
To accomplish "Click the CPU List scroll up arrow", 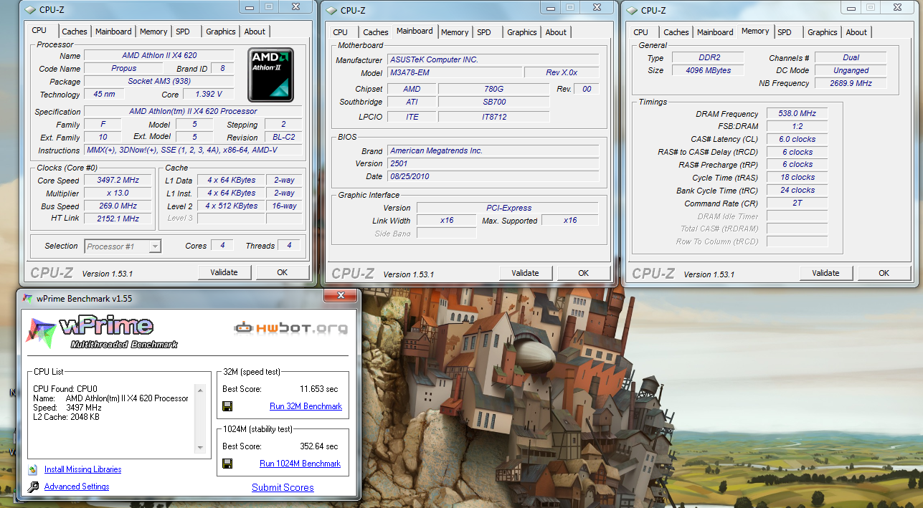I will (201, 389).
